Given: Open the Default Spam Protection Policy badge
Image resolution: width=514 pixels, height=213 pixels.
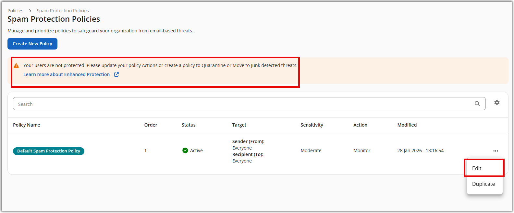Looking at the screenshot, I should point(49,151).
